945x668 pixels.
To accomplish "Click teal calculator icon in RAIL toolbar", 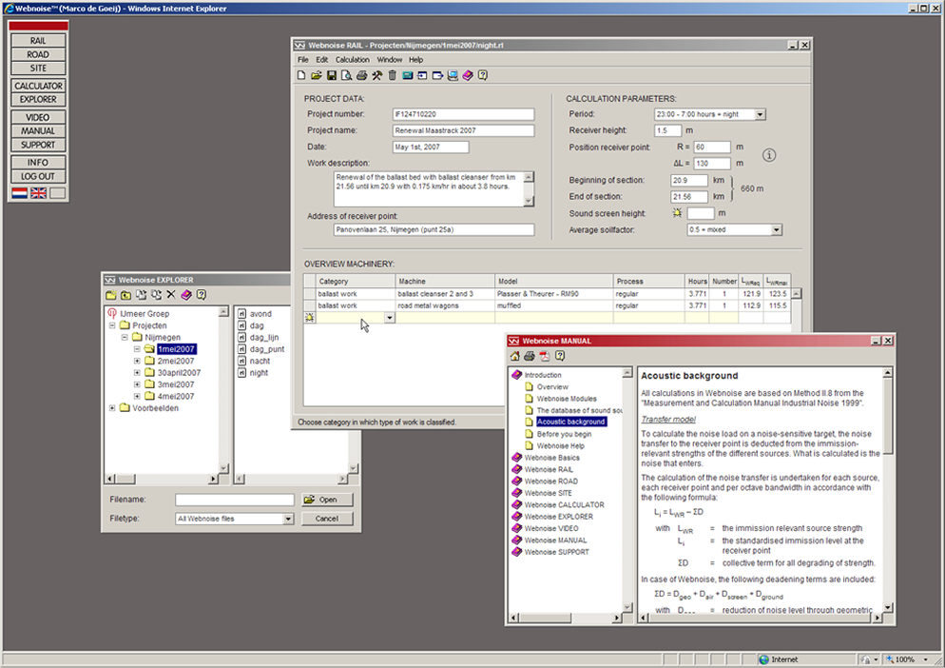I will (408, 75).
